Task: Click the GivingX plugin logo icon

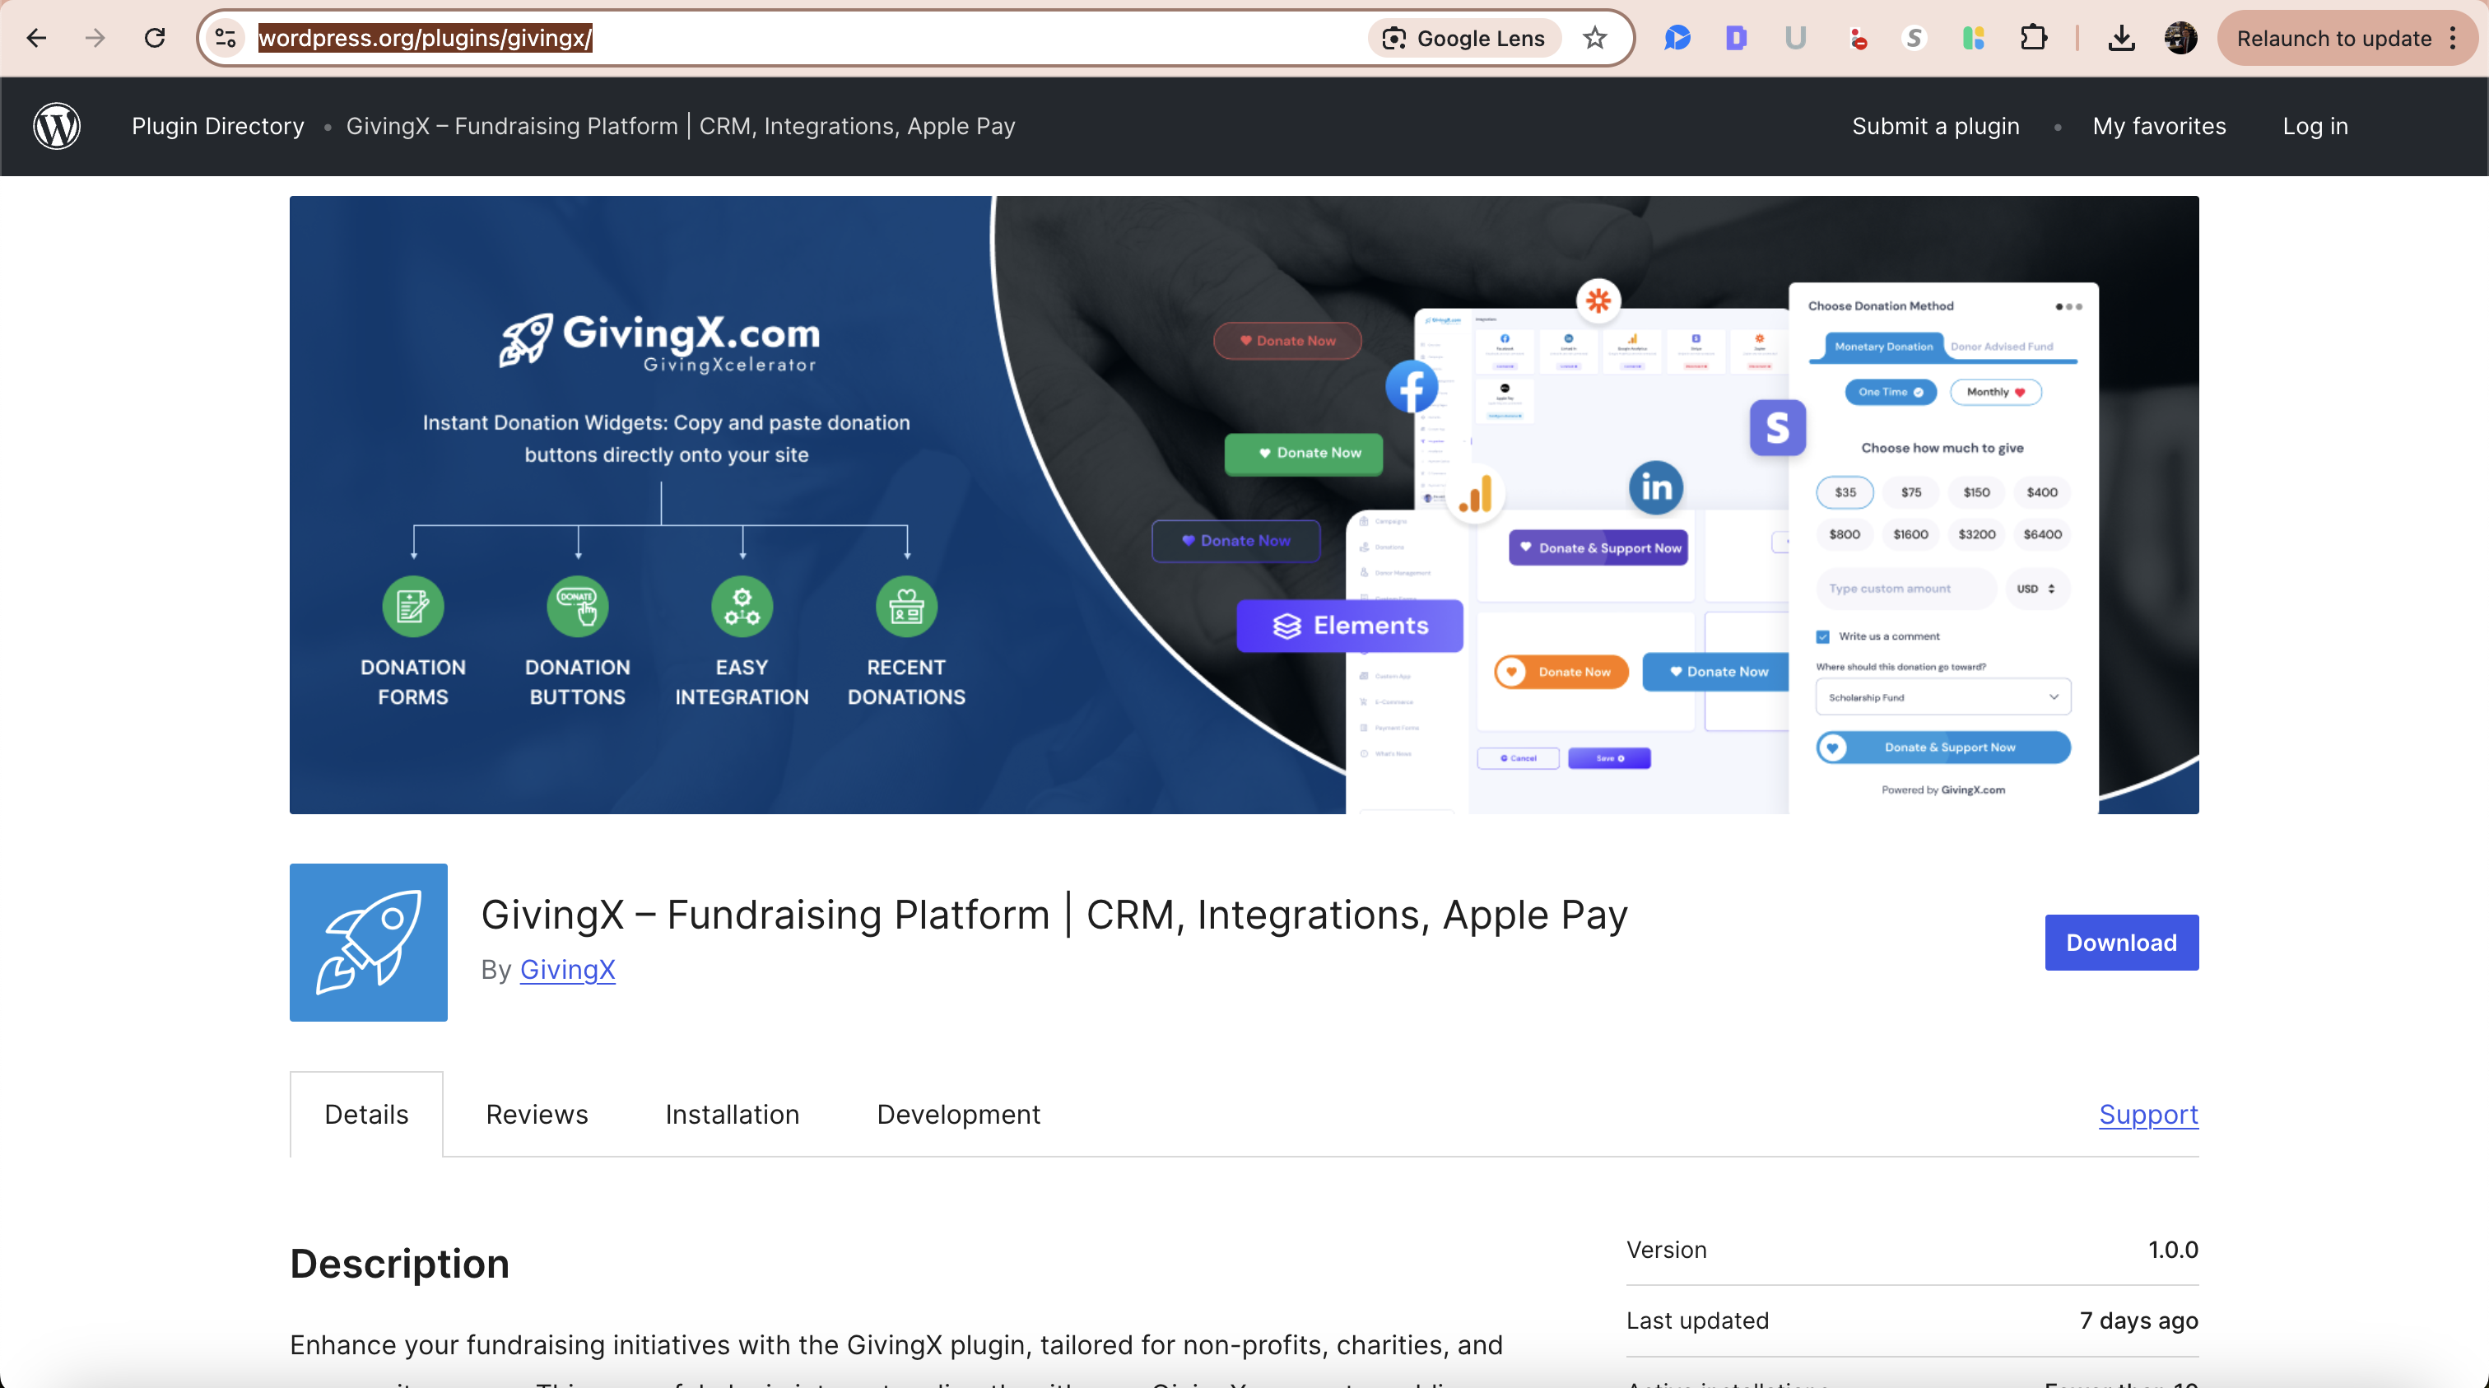Action: point(367,942)
